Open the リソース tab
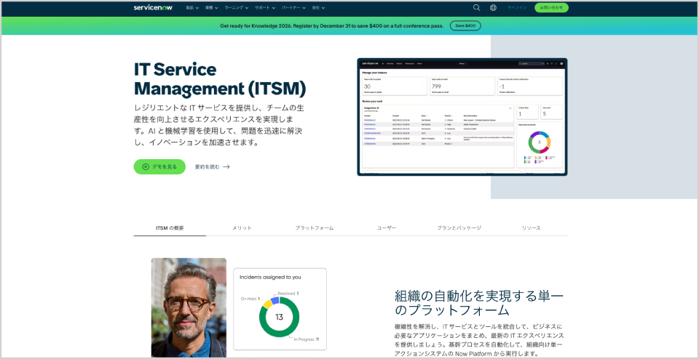Viewport: 699px width, 359px height. pos(532,227)
